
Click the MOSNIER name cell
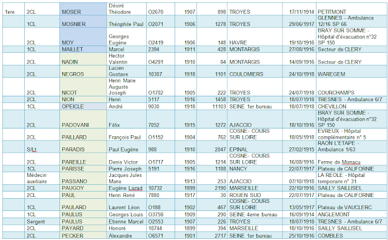83,22
